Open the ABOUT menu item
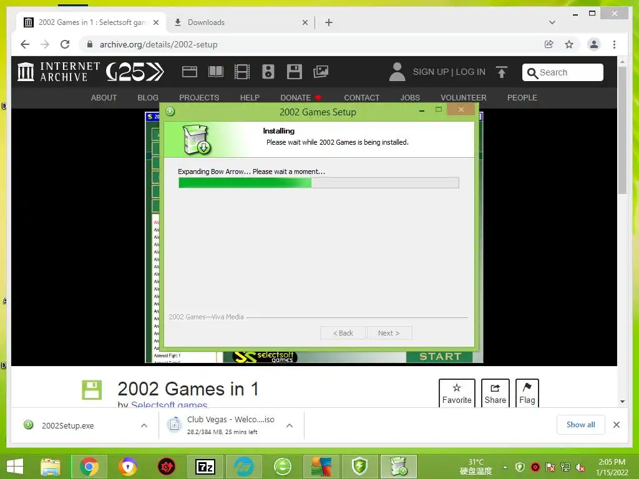The image size is (639, 479). tap(104, 98)
